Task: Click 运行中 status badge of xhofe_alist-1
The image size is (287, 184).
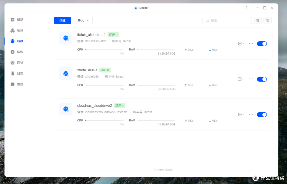Action: tap(105, 70)
